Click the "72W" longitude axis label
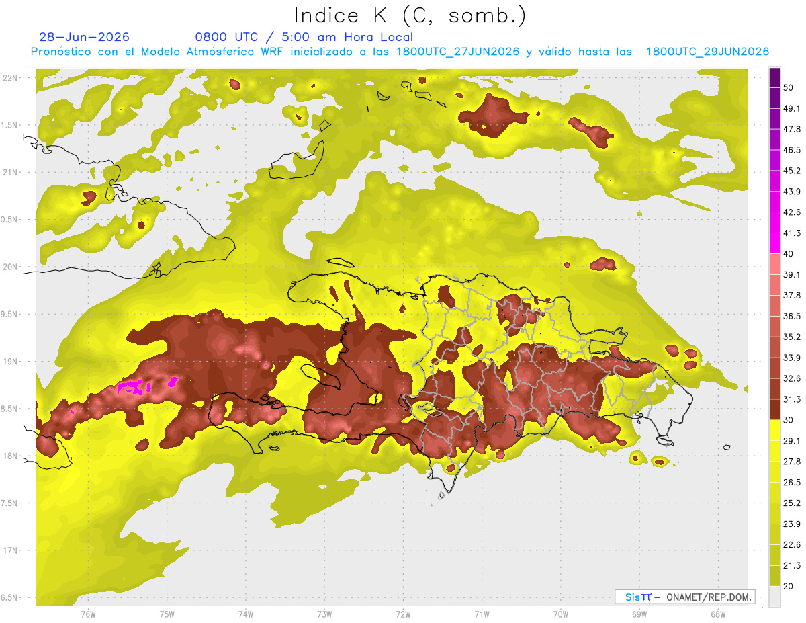Image resolution: width=806 pixels, height=623 pixels. point(403,614)
